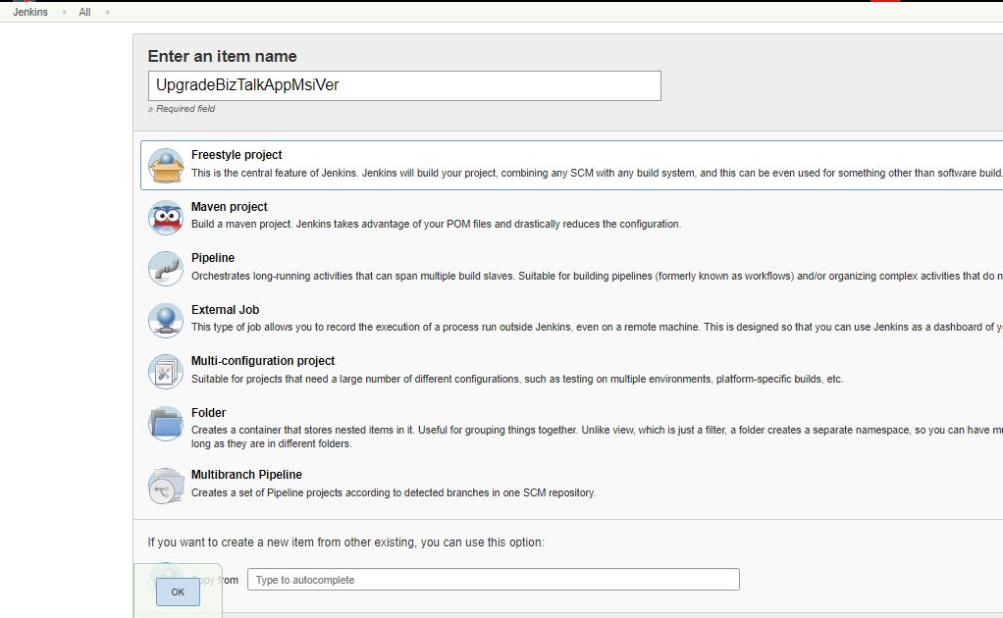
Task: Click the 'Maven project' title
Action: (x=229, y=207)
